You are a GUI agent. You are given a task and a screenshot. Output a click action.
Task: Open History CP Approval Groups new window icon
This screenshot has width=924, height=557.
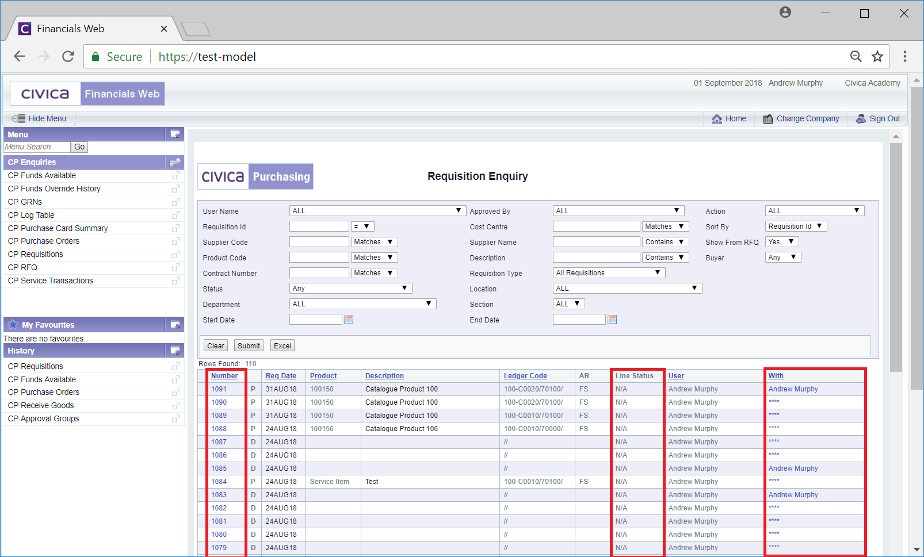(x=176, y=418)
